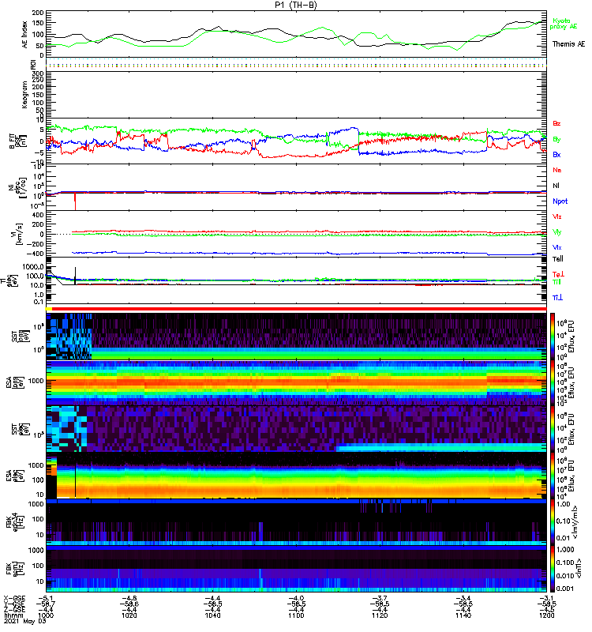
Task: Select the red Viz legend label
Action: pyautogui.click(x=556, y=216)
